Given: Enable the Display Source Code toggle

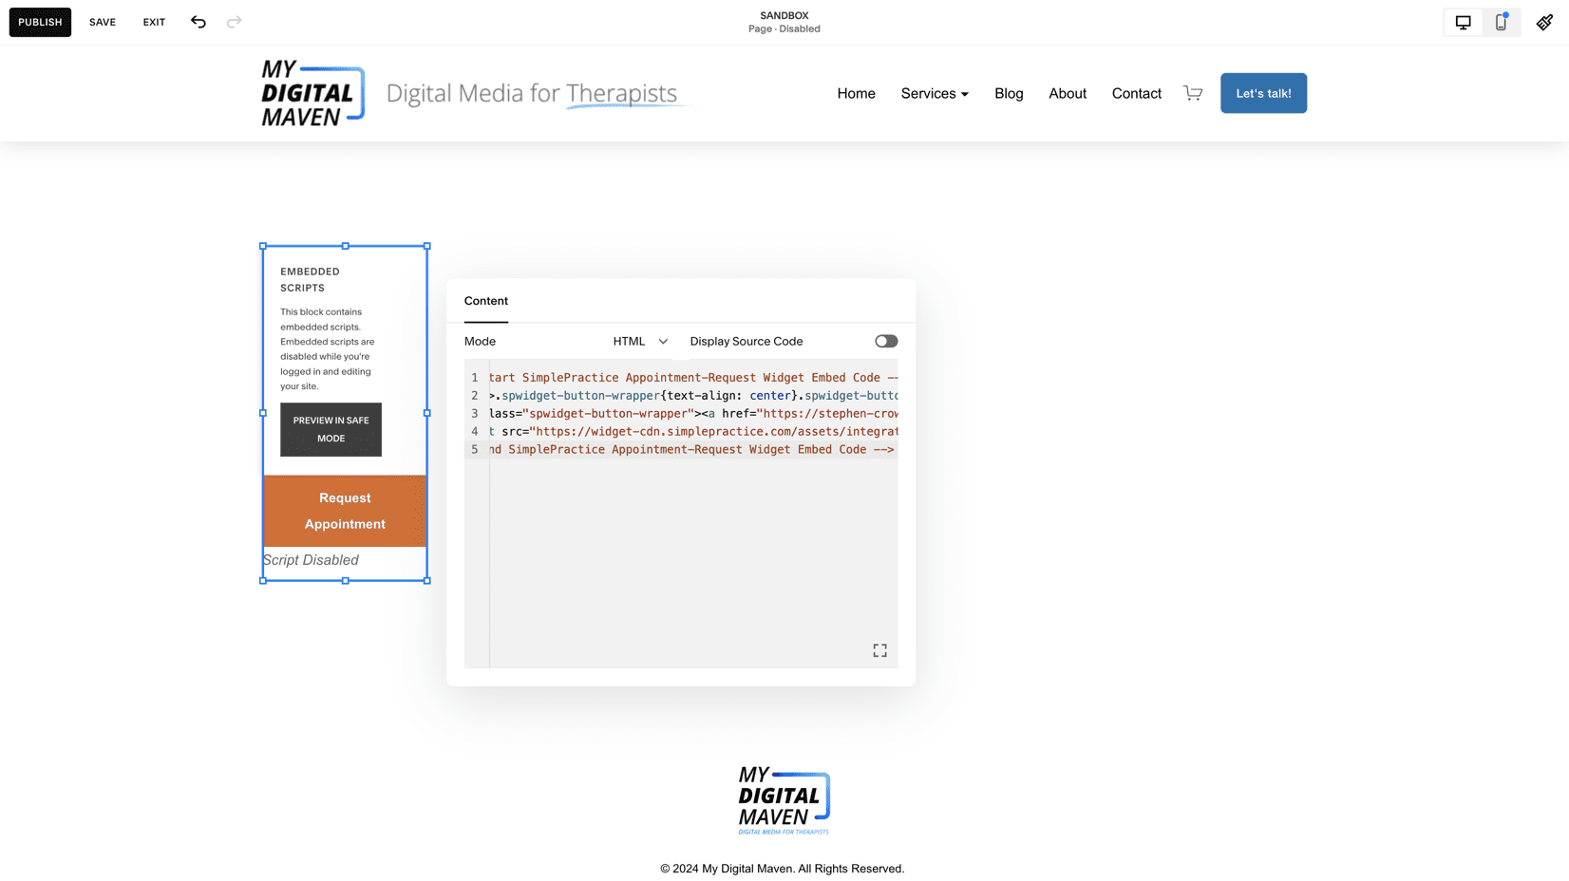Looking at the screenshot, I should coord(885,341).
